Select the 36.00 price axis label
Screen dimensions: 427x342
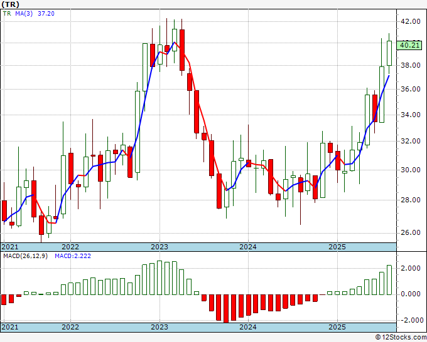click(x=410, y=89)
